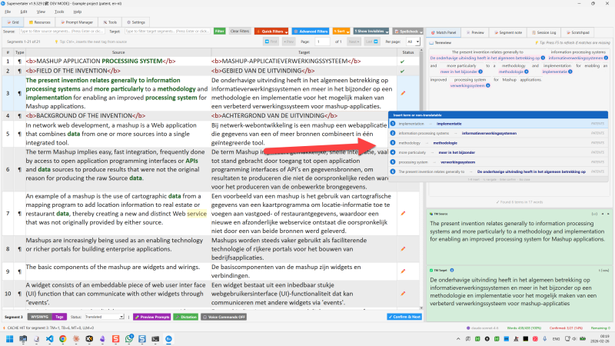Click the Target column header
Viewport: 615px width, 346px height.
coord(304,52)
